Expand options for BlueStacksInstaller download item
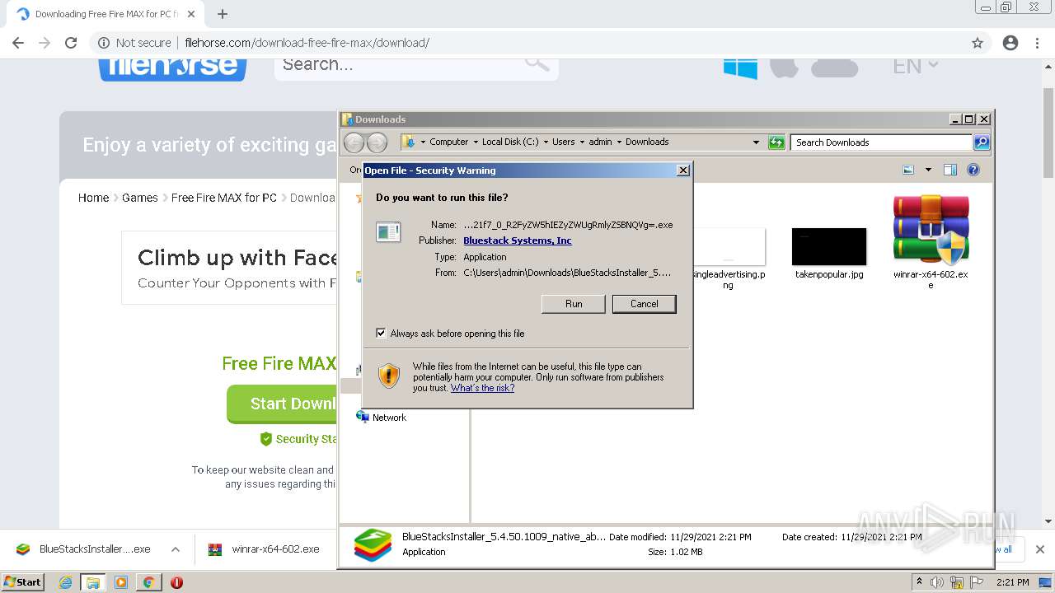This screenshot has height=593, width=1055. coord(176,549)
